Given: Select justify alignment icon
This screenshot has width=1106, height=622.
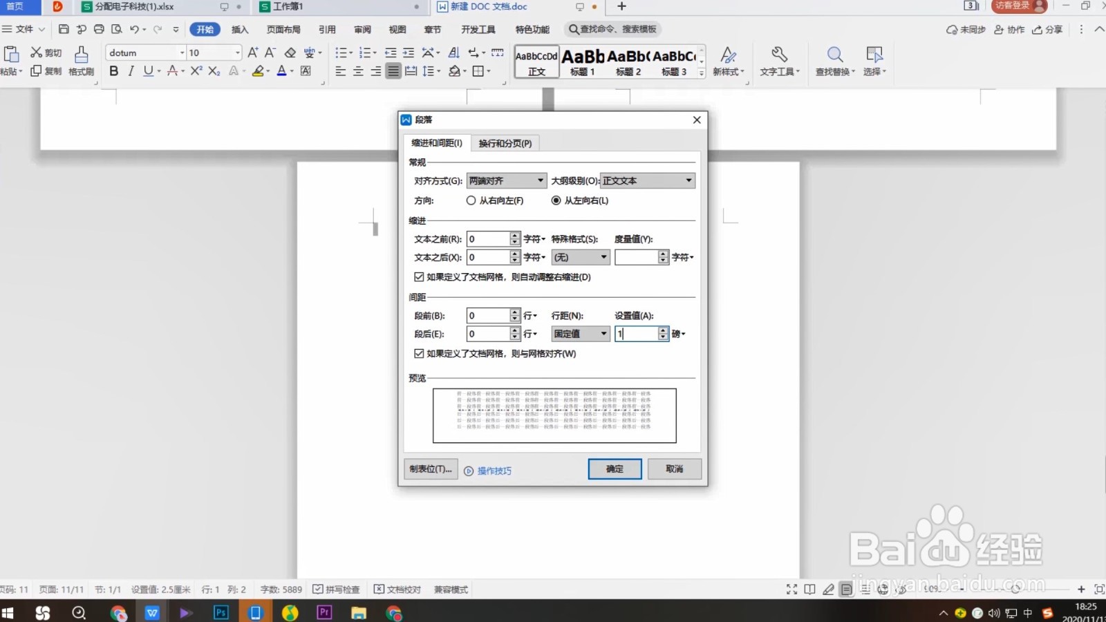Looking at the screenshot, I should 393,71.
